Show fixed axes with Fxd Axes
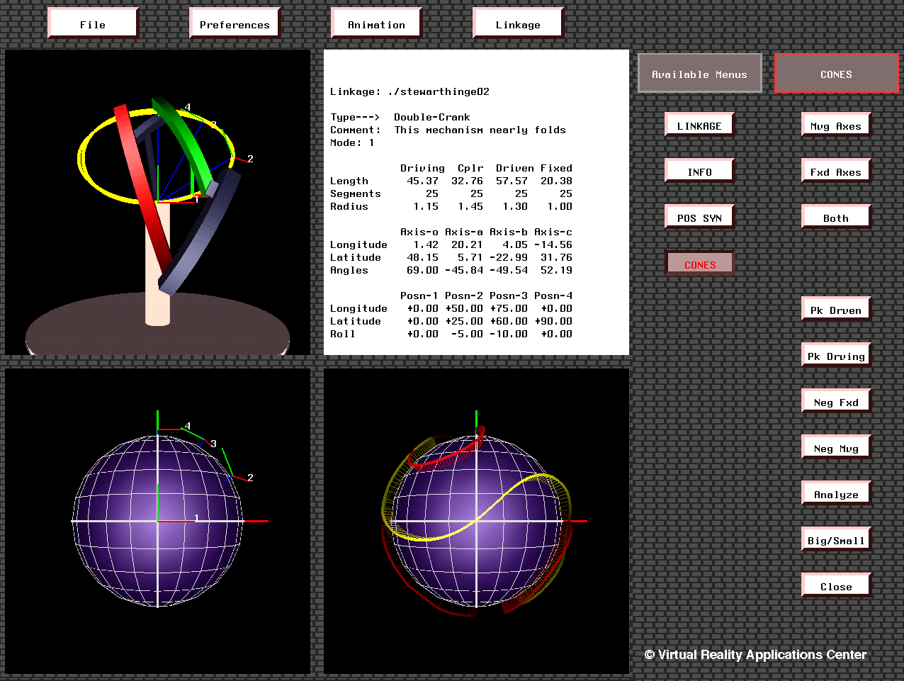The width and height of the screenshot is (904, 681). pos(836,171)
